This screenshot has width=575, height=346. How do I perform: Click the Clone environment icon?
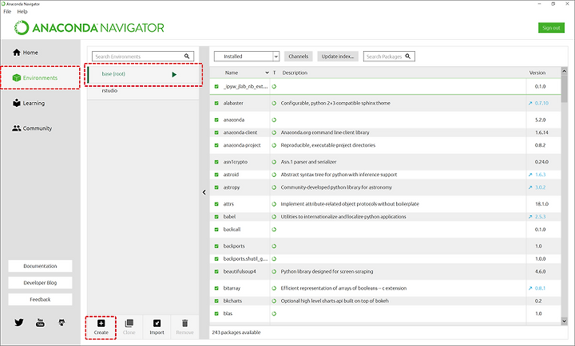click(129, 324)
